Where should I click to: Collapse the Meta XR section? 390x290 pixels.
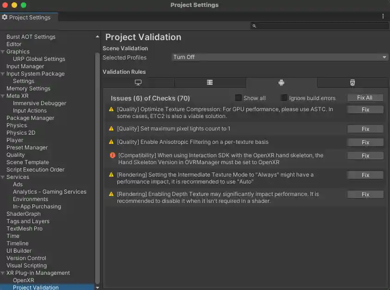[x=3, y=95]
